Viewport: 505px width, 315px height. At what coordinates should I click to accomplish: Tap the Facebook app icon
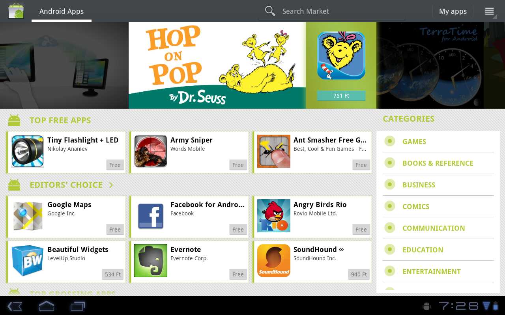pyautogui.click(x=151, y=216)
